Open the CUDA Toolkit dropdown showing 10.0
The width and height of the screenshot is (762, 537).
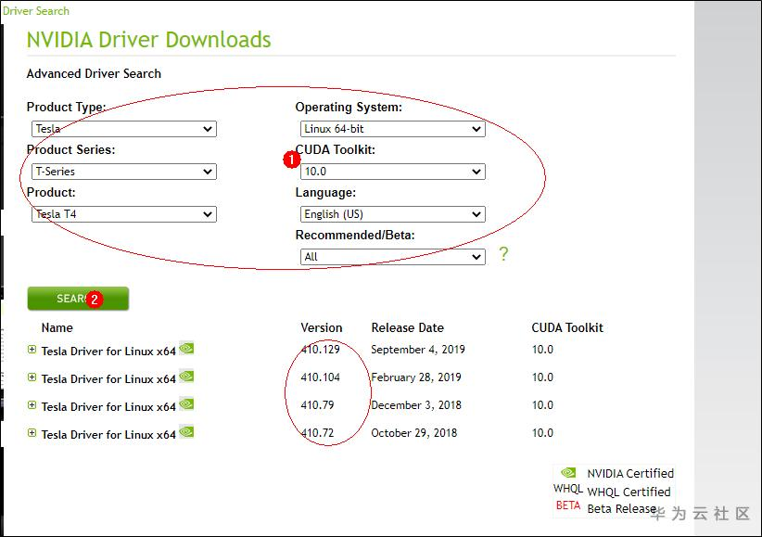tap(393, 172)
